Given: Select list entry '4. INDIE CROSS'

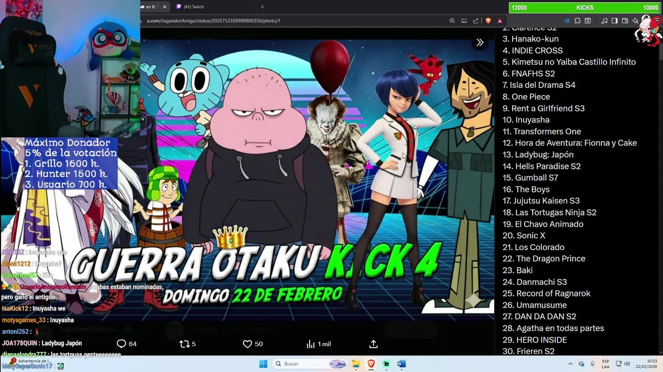Looking at the screenshot, I should (532, 51).
